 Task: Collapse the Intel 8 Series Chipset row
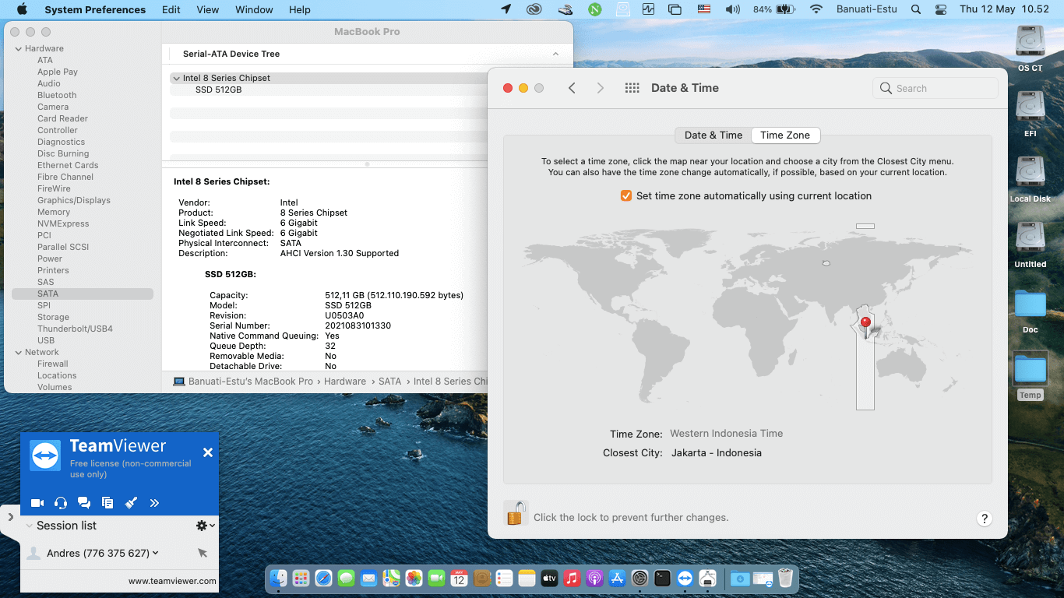(x=176, y=78)
